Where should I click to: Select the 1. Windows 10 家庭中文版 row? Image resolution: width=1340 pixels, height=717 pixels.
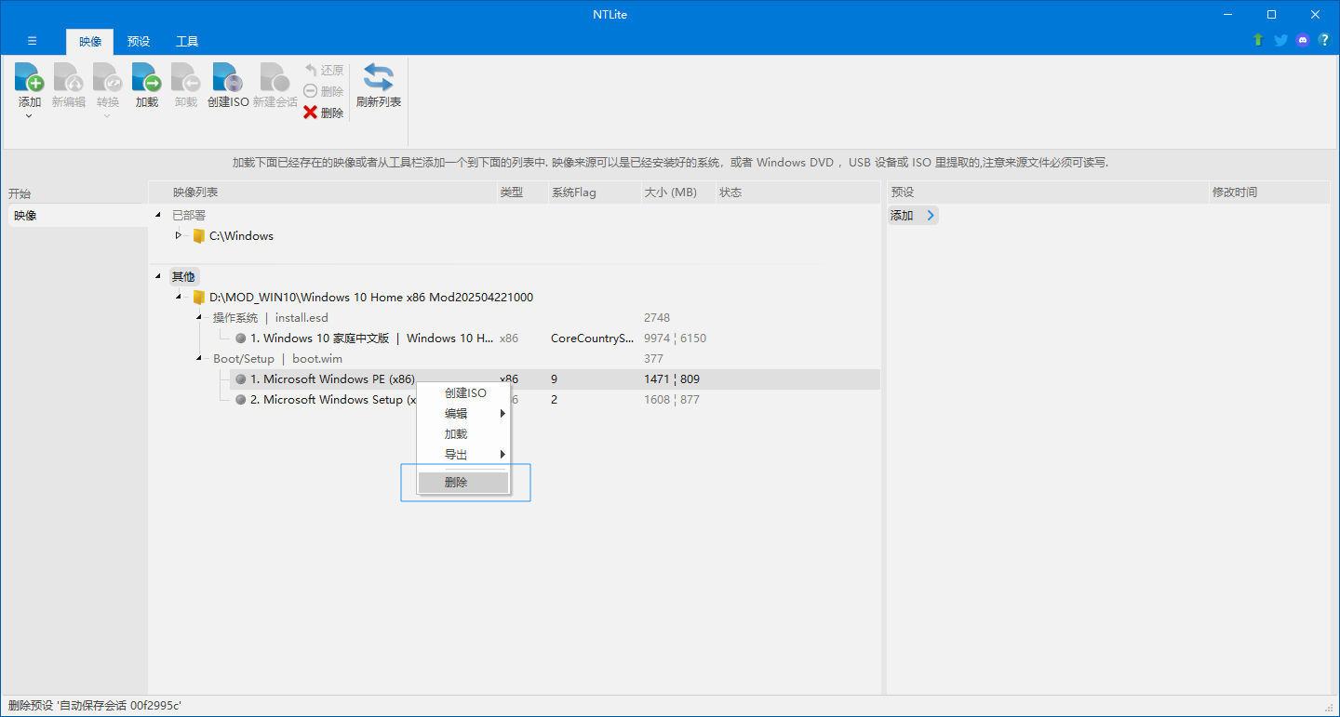(555, 339)
